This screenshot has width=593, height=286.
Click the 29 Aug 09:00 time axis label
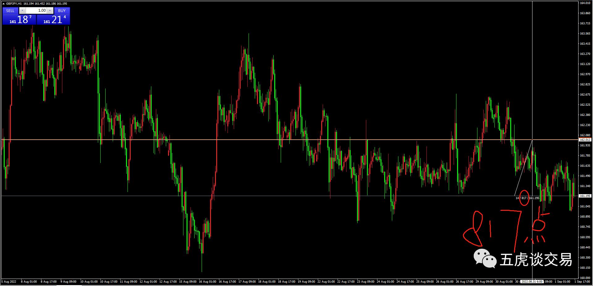point(484,282)
